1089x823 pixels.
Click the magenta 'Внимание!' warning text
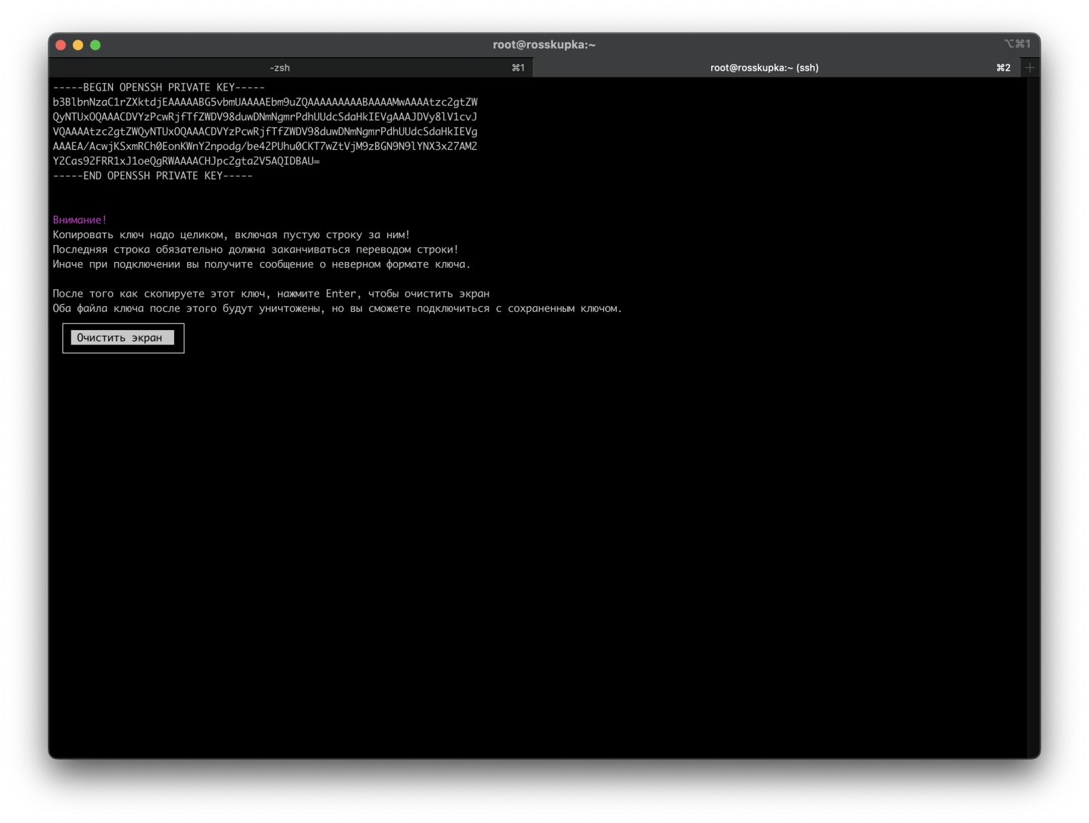pyautogui.click(x=80, y=220)
